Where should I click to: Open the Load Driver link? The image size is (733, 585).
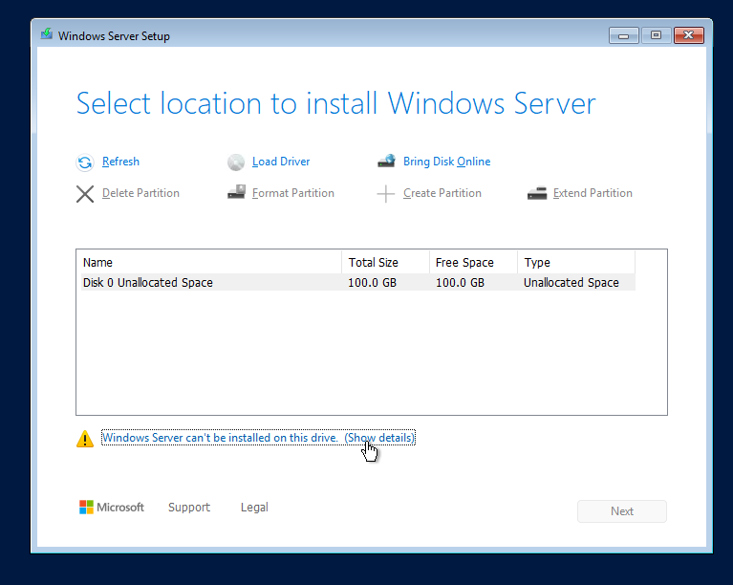[x=281, y=162]
